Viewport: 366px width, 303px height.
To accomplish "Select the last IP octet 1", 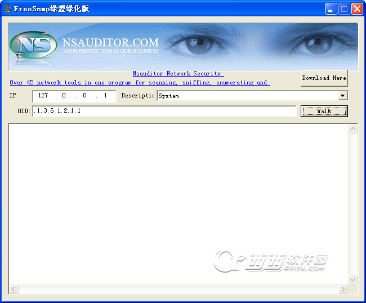I will (105, 96).
